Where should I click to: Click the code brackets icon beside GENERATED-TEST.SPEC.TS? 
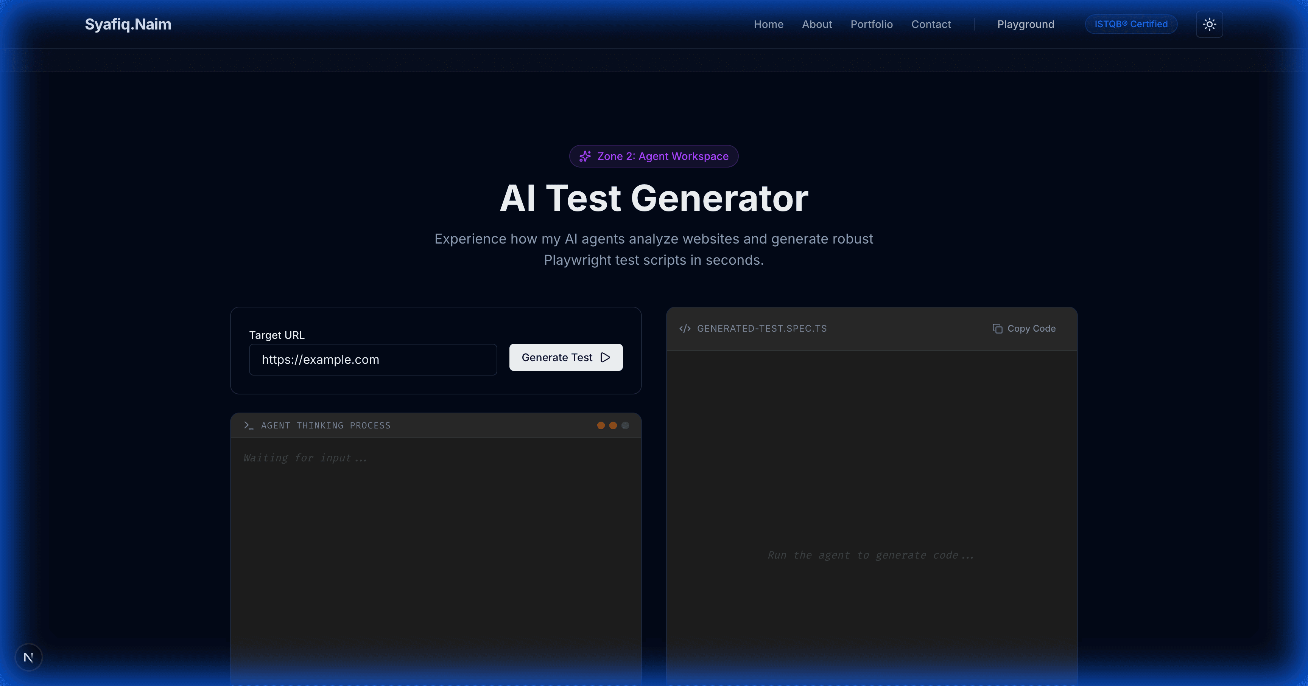(684, 328)
